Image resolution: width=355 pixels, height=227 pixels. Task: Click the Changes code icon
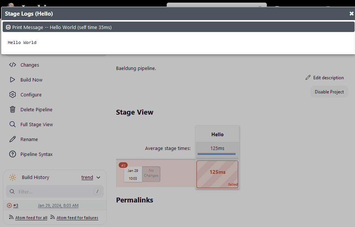click(x=13, y=65)
